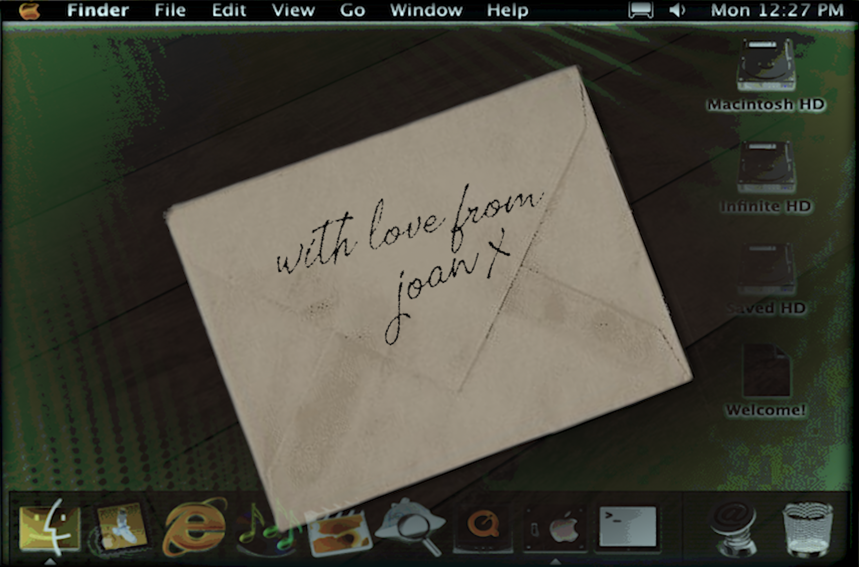Select the Infinite HD drive
This screenshot has height=567, width=859.
point(766,167)
